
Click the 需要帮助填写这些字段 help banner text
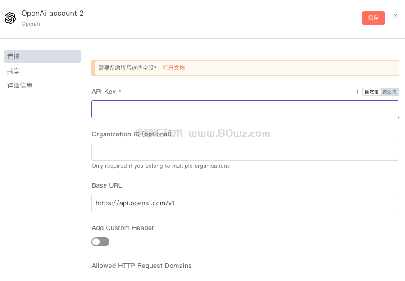tap(127, 68)
